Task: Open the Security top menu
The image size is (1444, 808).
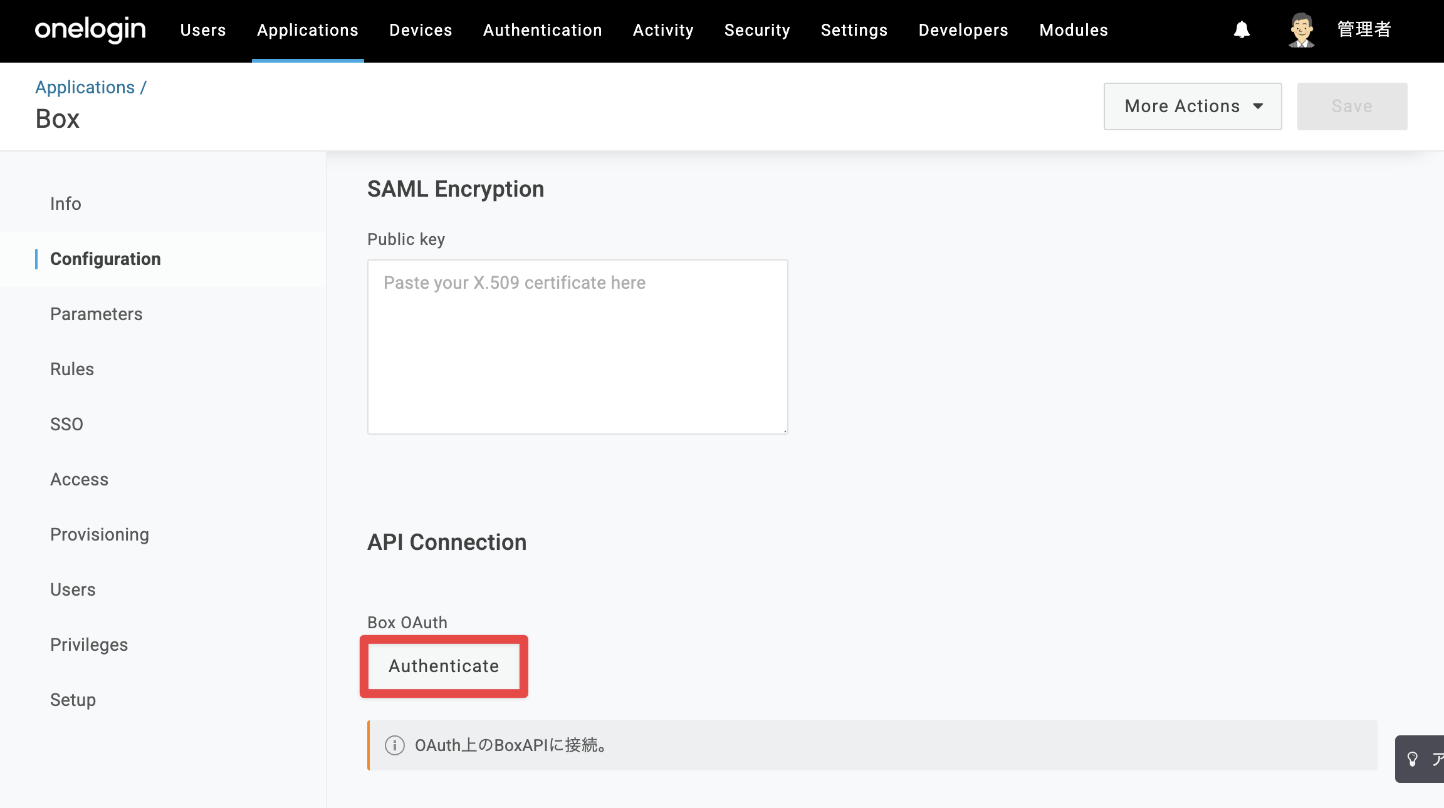Action: (757, 30)
